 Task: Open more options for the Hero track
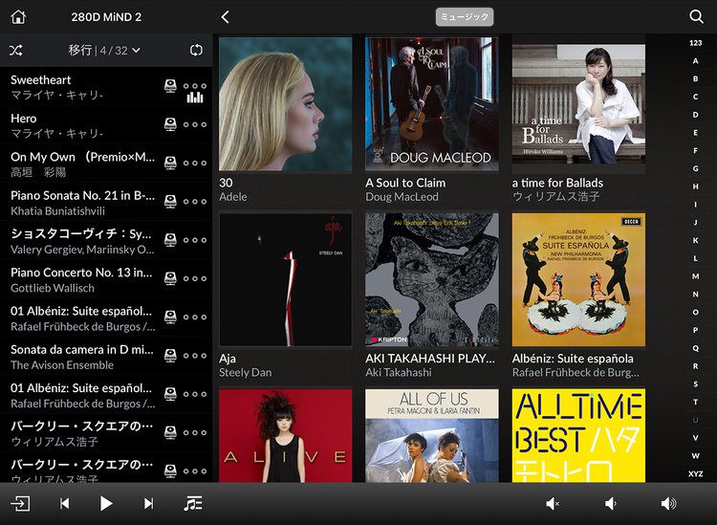tap(195, 124)
